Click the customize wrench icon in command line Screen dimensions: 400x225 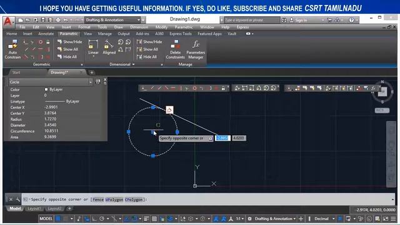(x=17, y=199)
